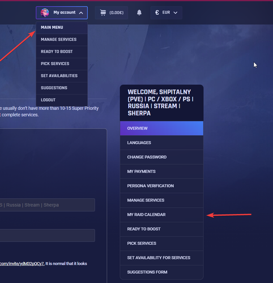This screenshot has width=273, height=283.
Task: Select Main Menu in account dropdown
Action: pos(62,28)
